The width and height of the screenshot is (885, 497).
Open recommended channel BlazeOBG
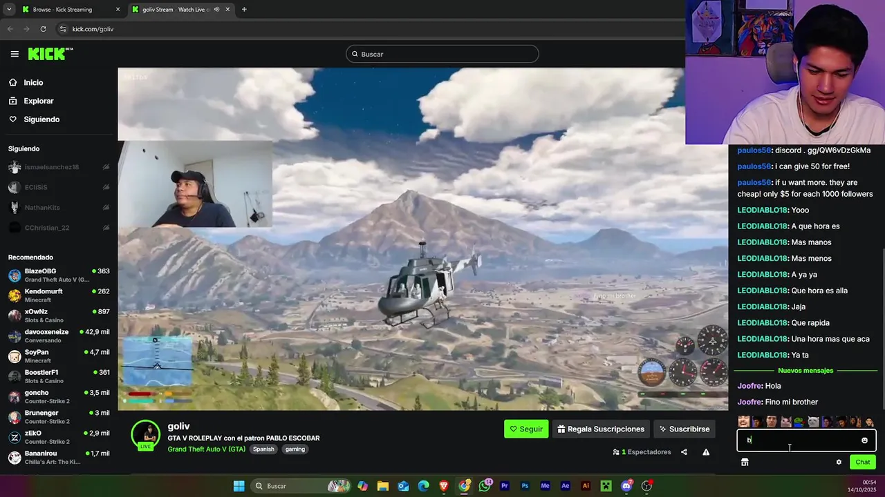click(59, 275)
